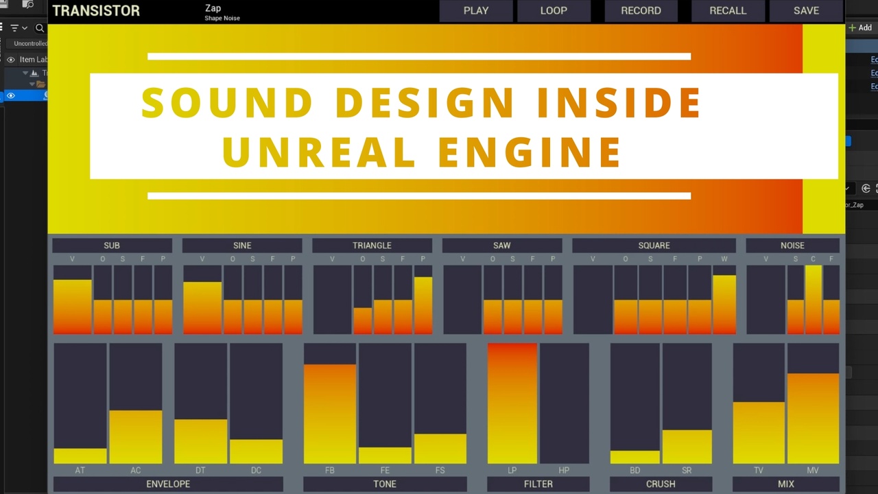Screen dimensions: 878x494
Task: Adjust the SUB P slider
Action: pyautogui.click(x=163, y=300)
